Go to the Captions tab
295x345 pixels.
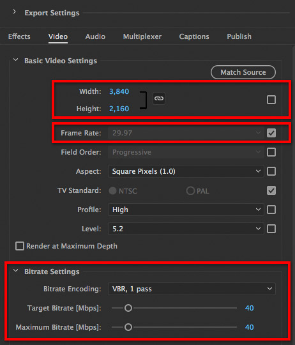coord(194,36)
